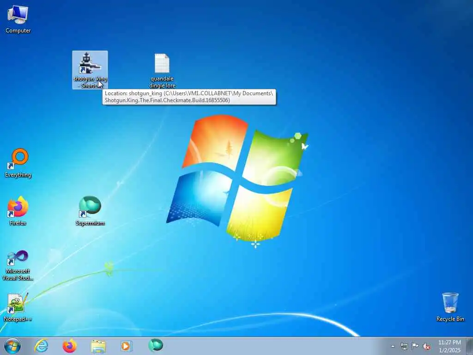
Task: Select the Supermium desktop shortcut
Action: tap(90, 211)
